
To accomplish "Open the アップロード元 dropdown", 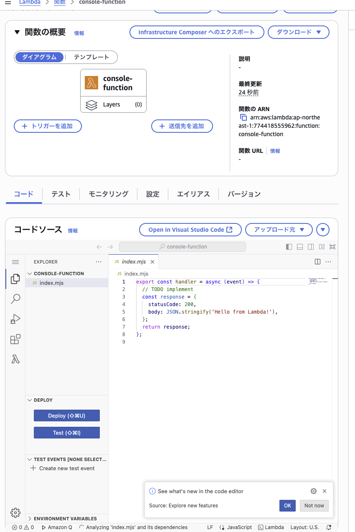I will [279, 230].
